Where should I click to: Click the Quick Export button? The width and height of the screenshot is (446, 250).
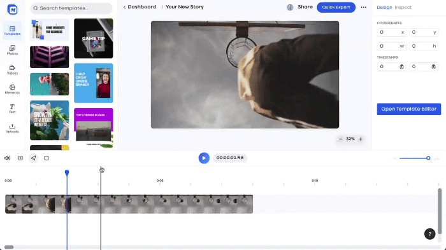click(x=336, y=7)
